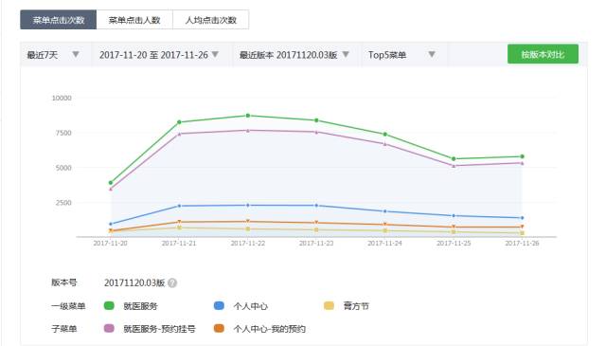
Task: Switch to 菜单点击次数 tab
Action: [x=59, y=20]
